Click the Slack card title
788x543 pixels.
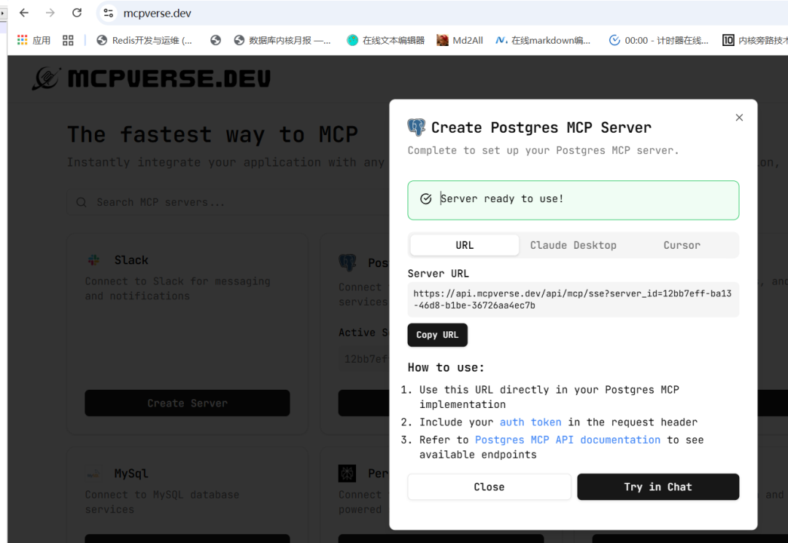131,260
